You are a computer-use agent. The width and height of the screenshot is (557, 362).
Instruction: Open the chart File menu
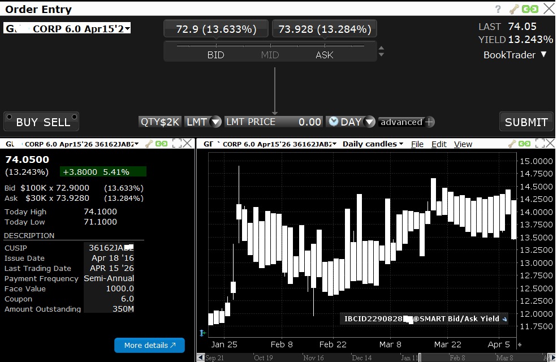pos(417,144)
